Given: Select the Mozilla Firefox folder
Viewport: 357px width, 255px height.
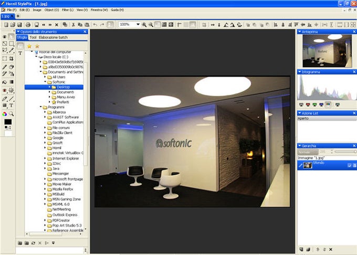Looking at the screenshot, I should (x=62, y=189).
